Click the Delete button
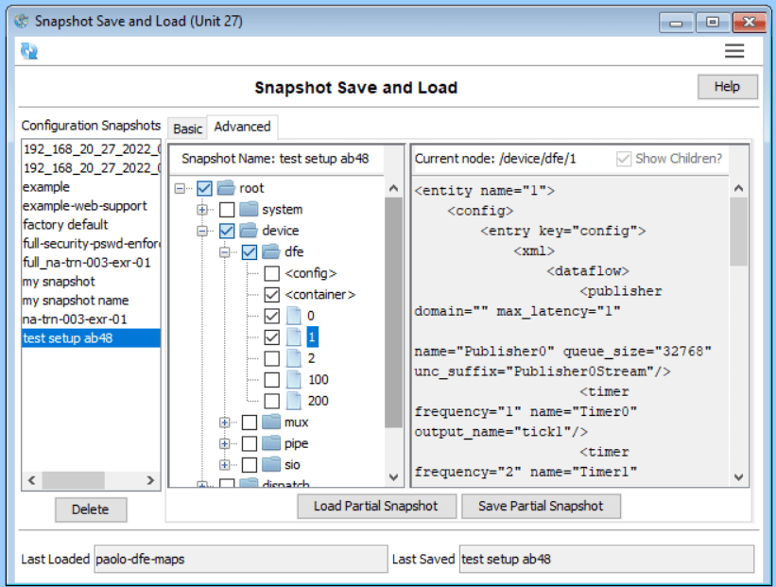The image size is (776, 587). coord(91,509)
